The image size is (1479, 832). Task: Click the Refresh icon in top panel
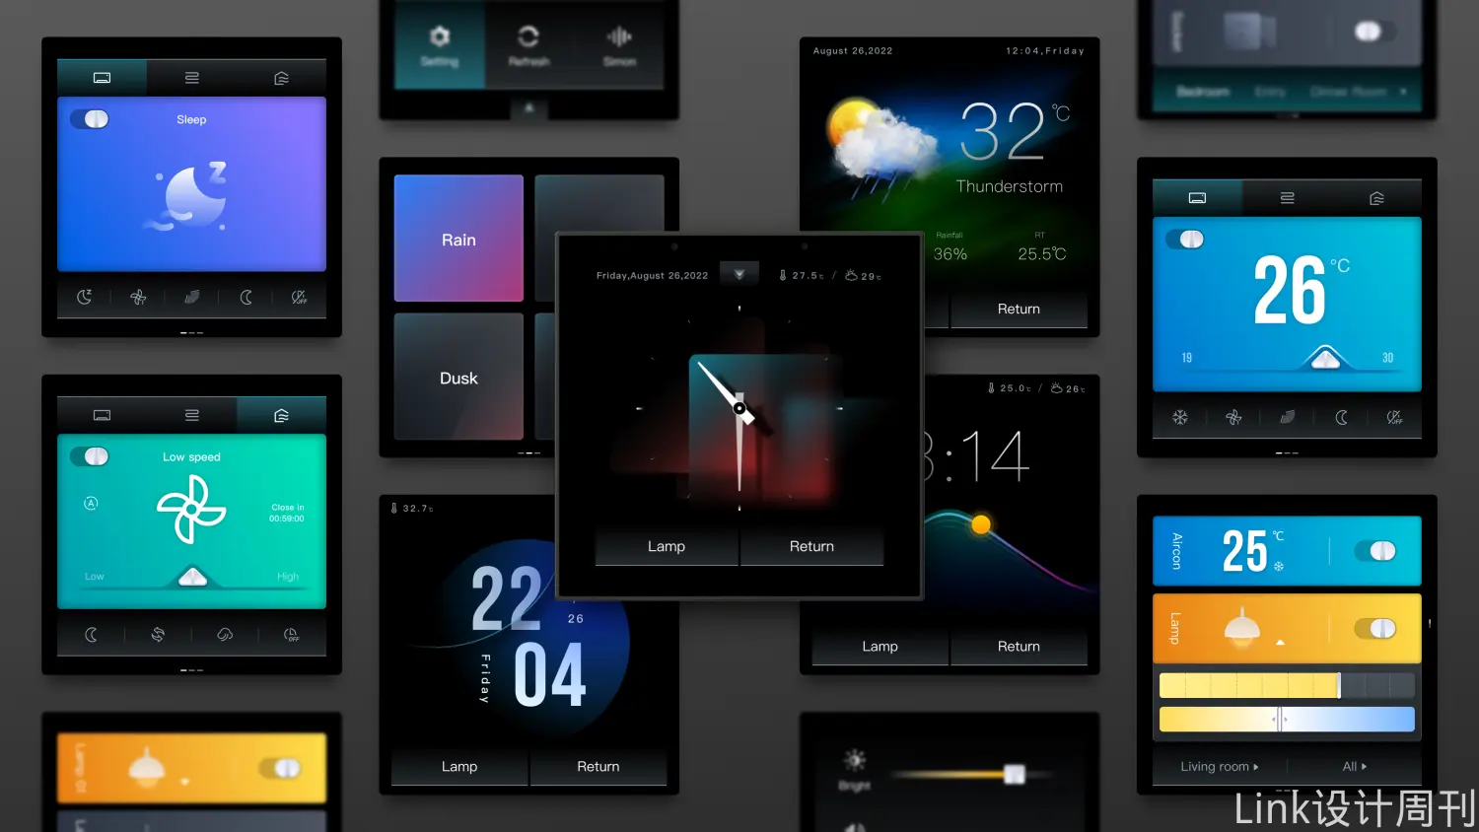coord(528,37)
